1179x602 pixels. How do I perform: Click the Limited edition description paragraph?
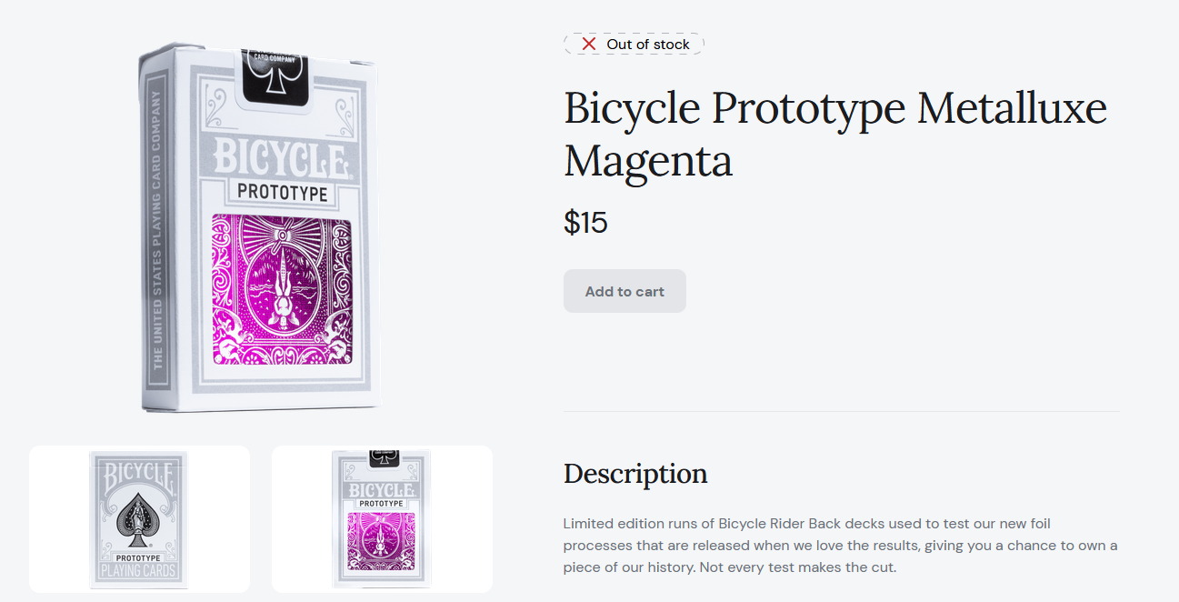(x=840, y=546)
